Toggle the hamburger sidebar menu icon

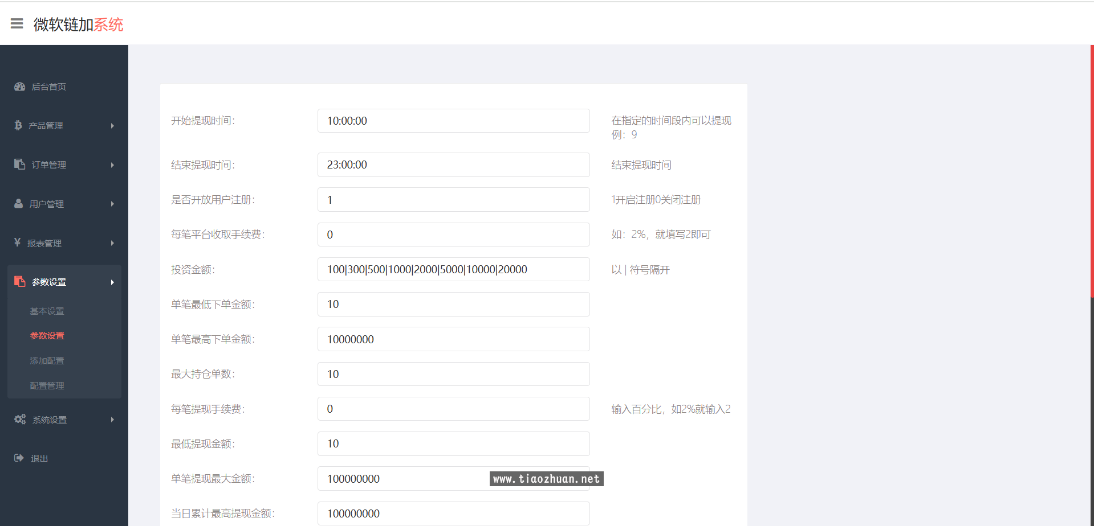coord(17,23)
